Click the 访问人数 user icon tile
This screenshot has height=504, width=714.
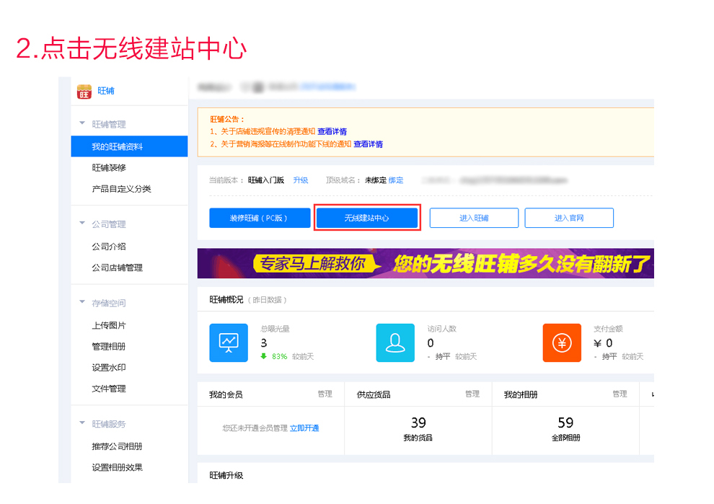tap(395, 342)
